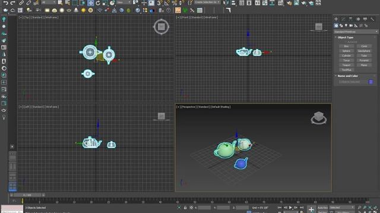
Task: Click the Cone primitive button
Action: coord(364,46)
